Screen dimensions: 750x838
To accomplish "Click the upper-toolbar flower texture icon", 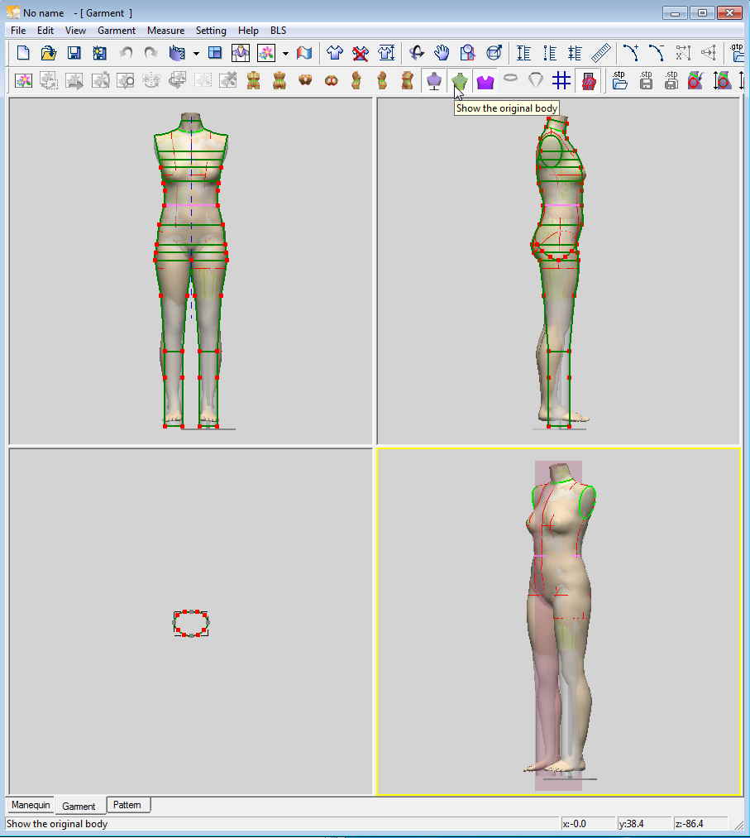I will pyautogui.click(x=266, y=52).
